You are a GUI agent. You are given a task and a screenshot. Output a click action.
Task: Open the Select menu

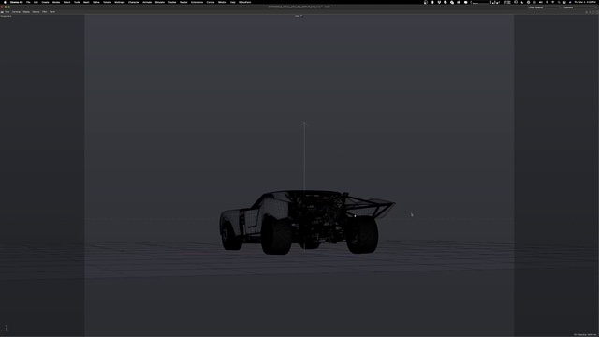[x=66, y=2]
